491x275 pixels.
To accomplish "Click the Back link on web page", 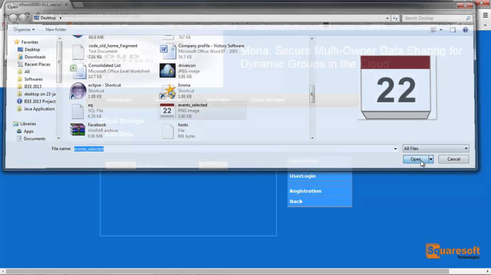I will [296, 201].
